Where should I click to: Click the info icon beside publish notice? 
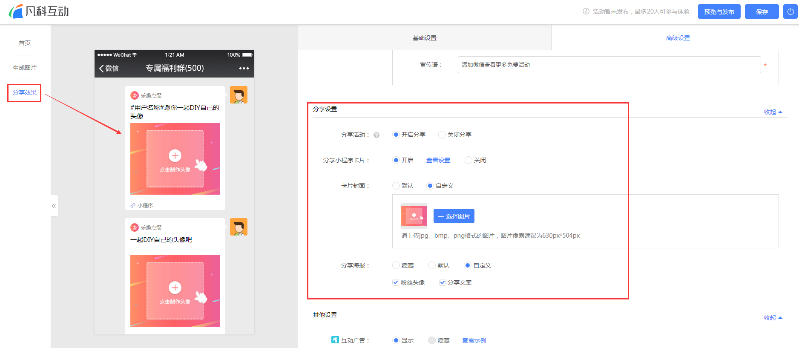[586, 12]
